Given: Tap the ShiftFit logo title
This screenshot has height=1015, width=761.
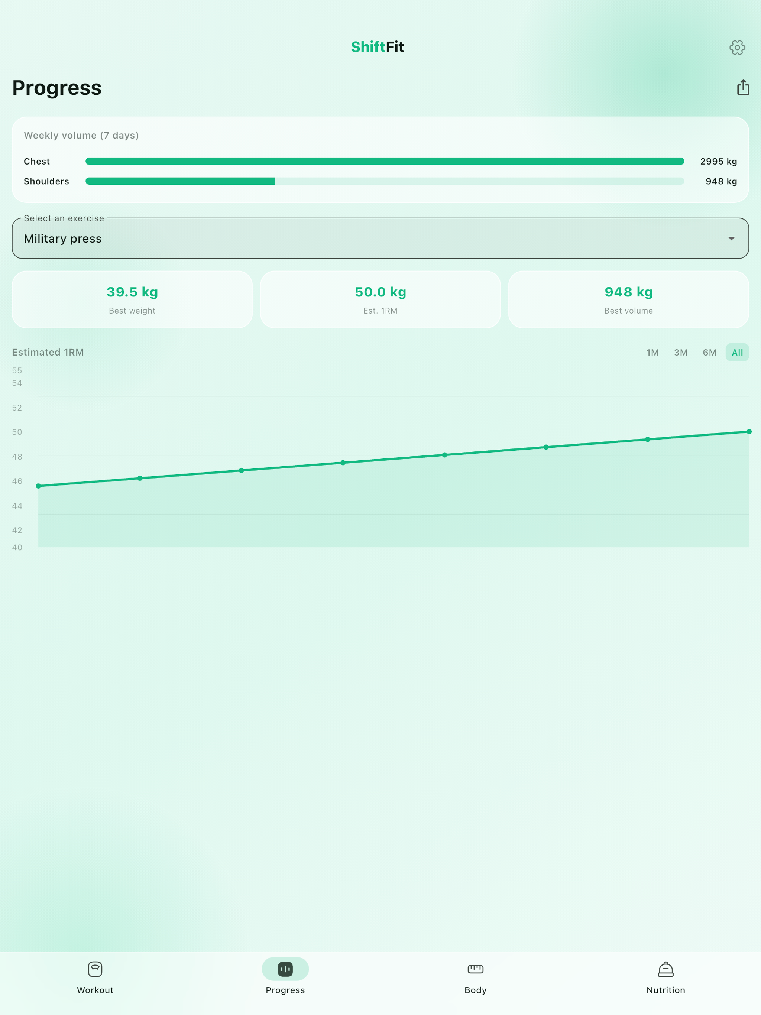Looking at the screenshot, I should coord(377,47).
